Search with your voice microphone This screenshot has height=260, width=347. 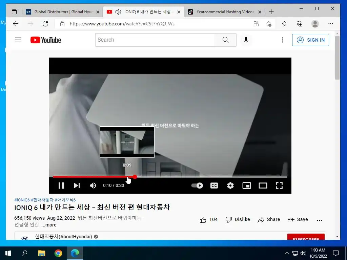(x=246, y=40)
